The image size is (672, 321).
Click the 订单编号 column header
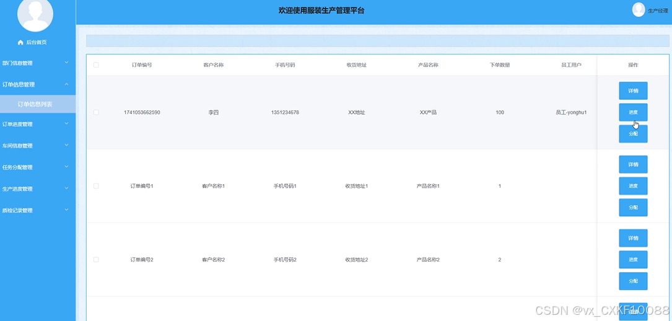tap(142, 65)
